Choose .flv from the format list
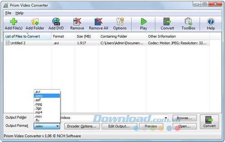The image size is (225, 142). pyautogui.click(x=47, y=121)
